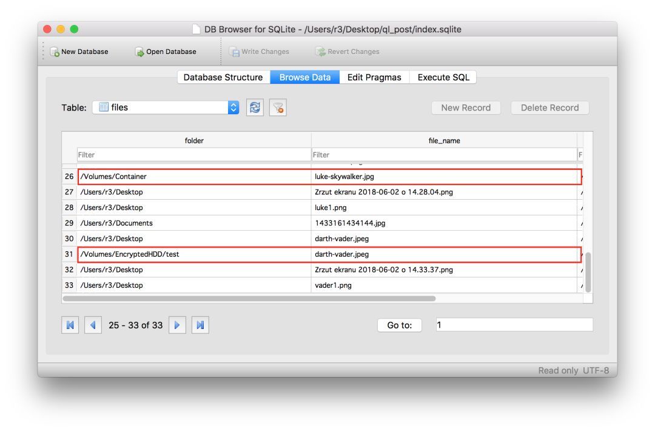Screen dimensions: 655x431
Task: Click the New Database toolbar icon
Action: [x=55, y=52]
